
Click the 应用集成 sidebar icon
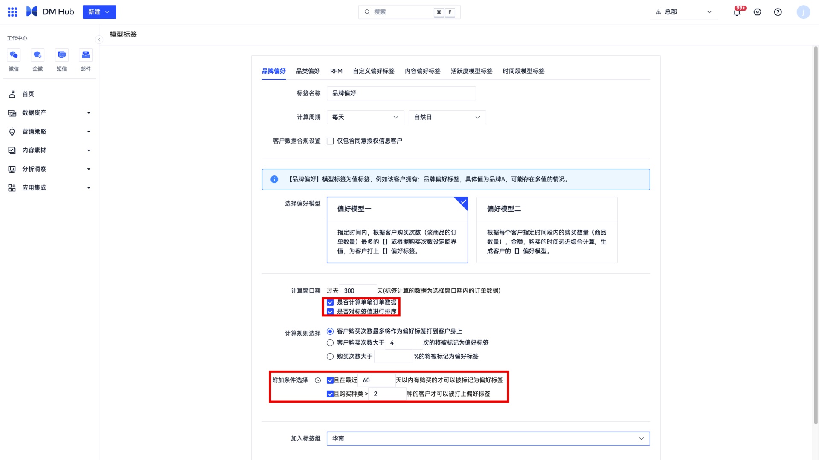[x=12, y=188]
